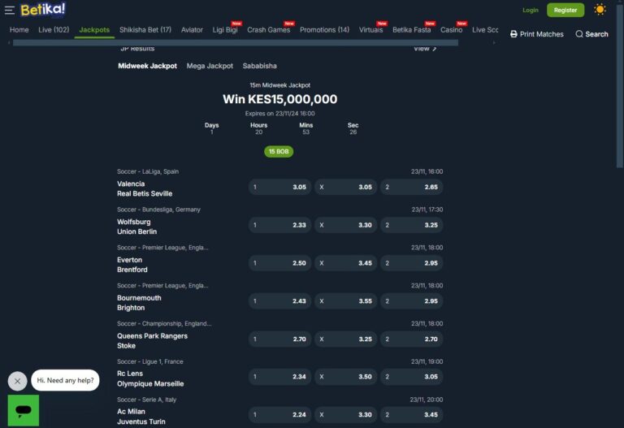Screen dimensions: 624x428
Task: Click 'Soccer - Ligue 1, France' label
Action: click(150, 362)
